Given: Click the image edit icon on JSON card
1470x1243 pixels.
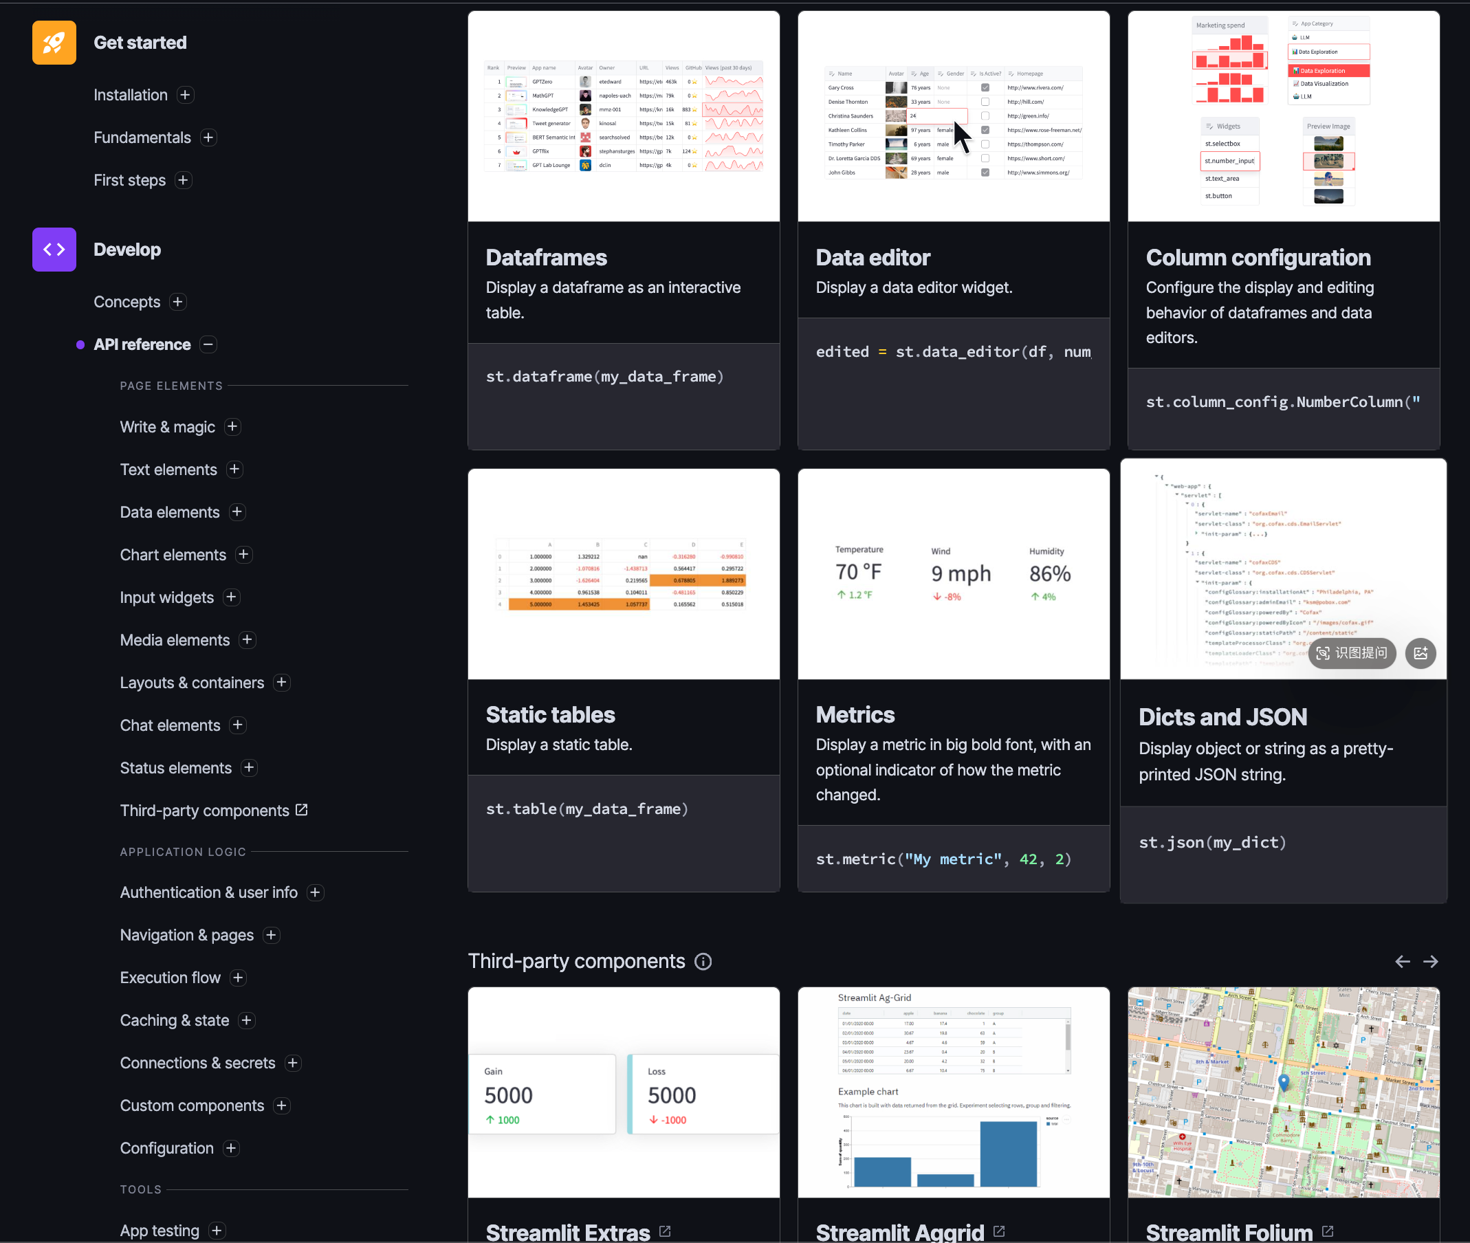Looking at the screenshot, I should [1420, 652].
